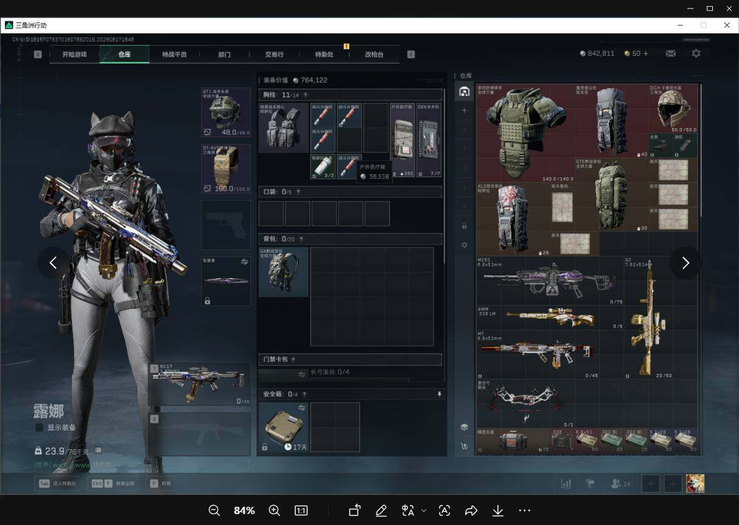Viewport: 739px width, 525px height.
Task: Select the AWM sniper rifle in warehouse
Action: pos(550,317)
